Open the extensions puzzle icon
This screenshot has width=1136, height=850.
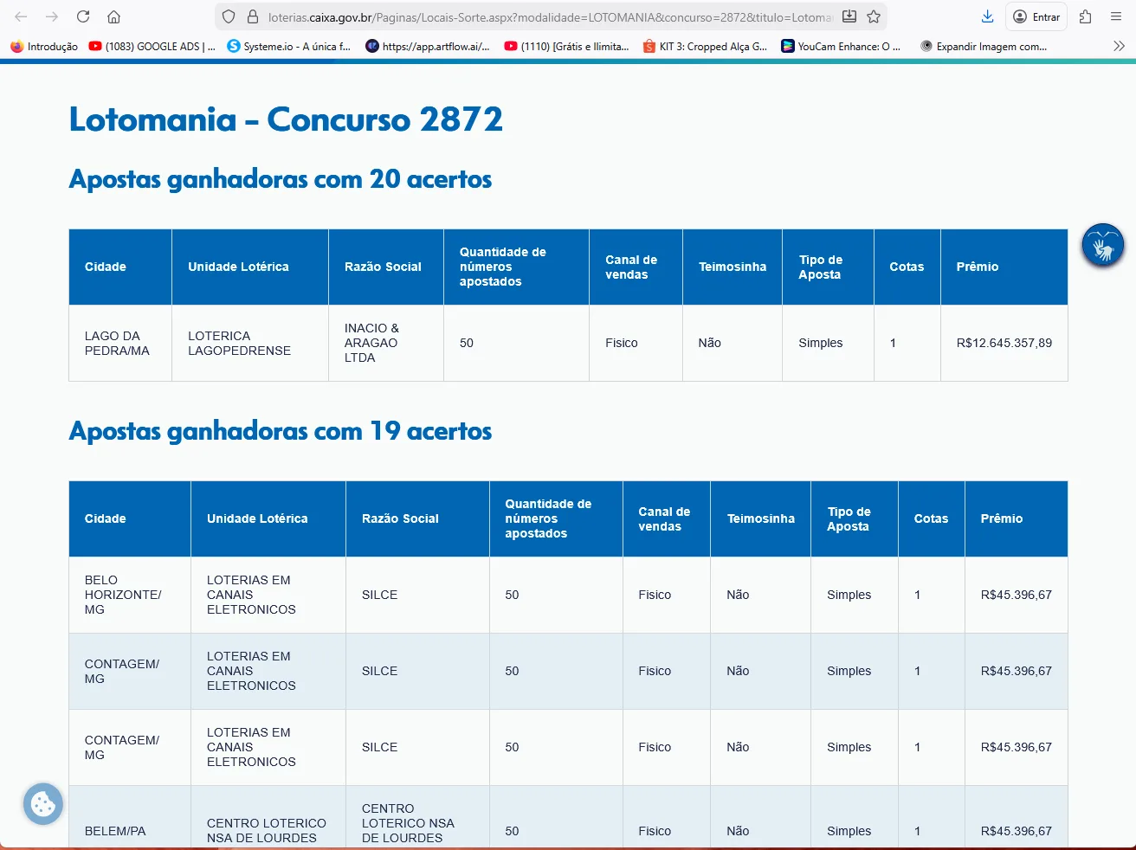pos(1085,16)
